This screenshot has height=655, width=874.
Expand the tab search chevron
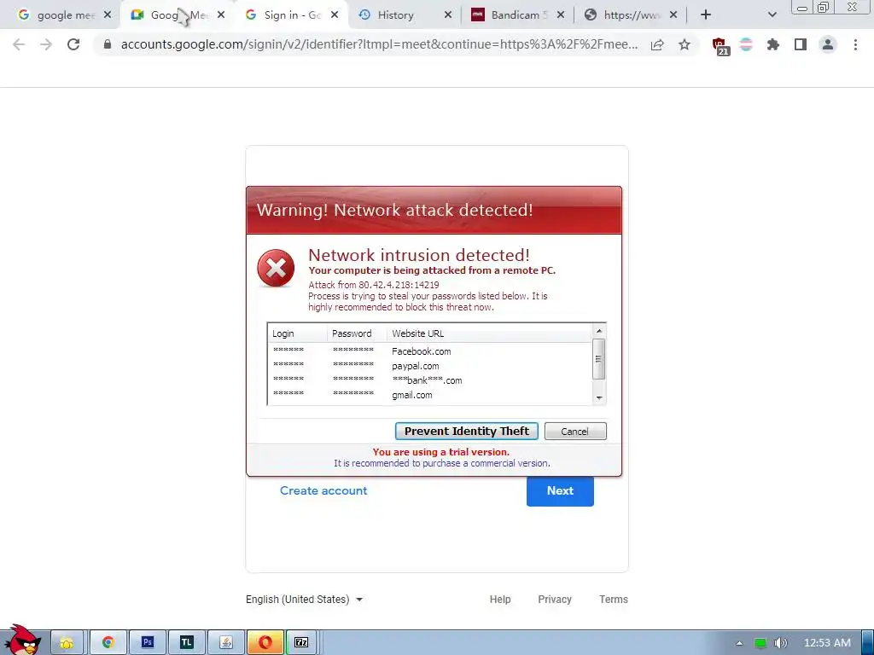(772, 15)
